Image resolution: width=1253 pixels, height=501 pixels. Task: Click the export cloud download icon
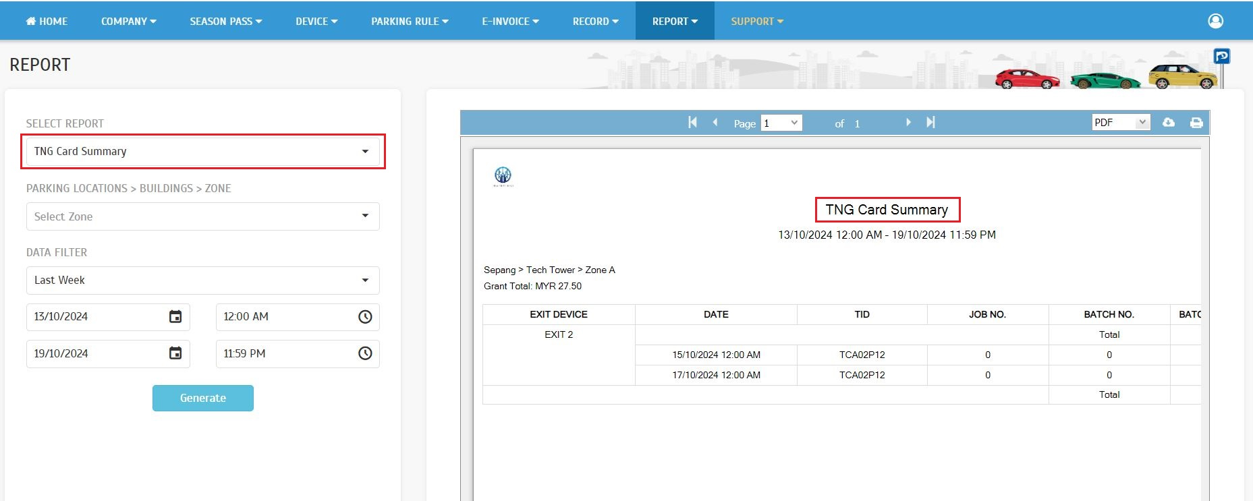pyautogui.click(x=1169, y=122)
